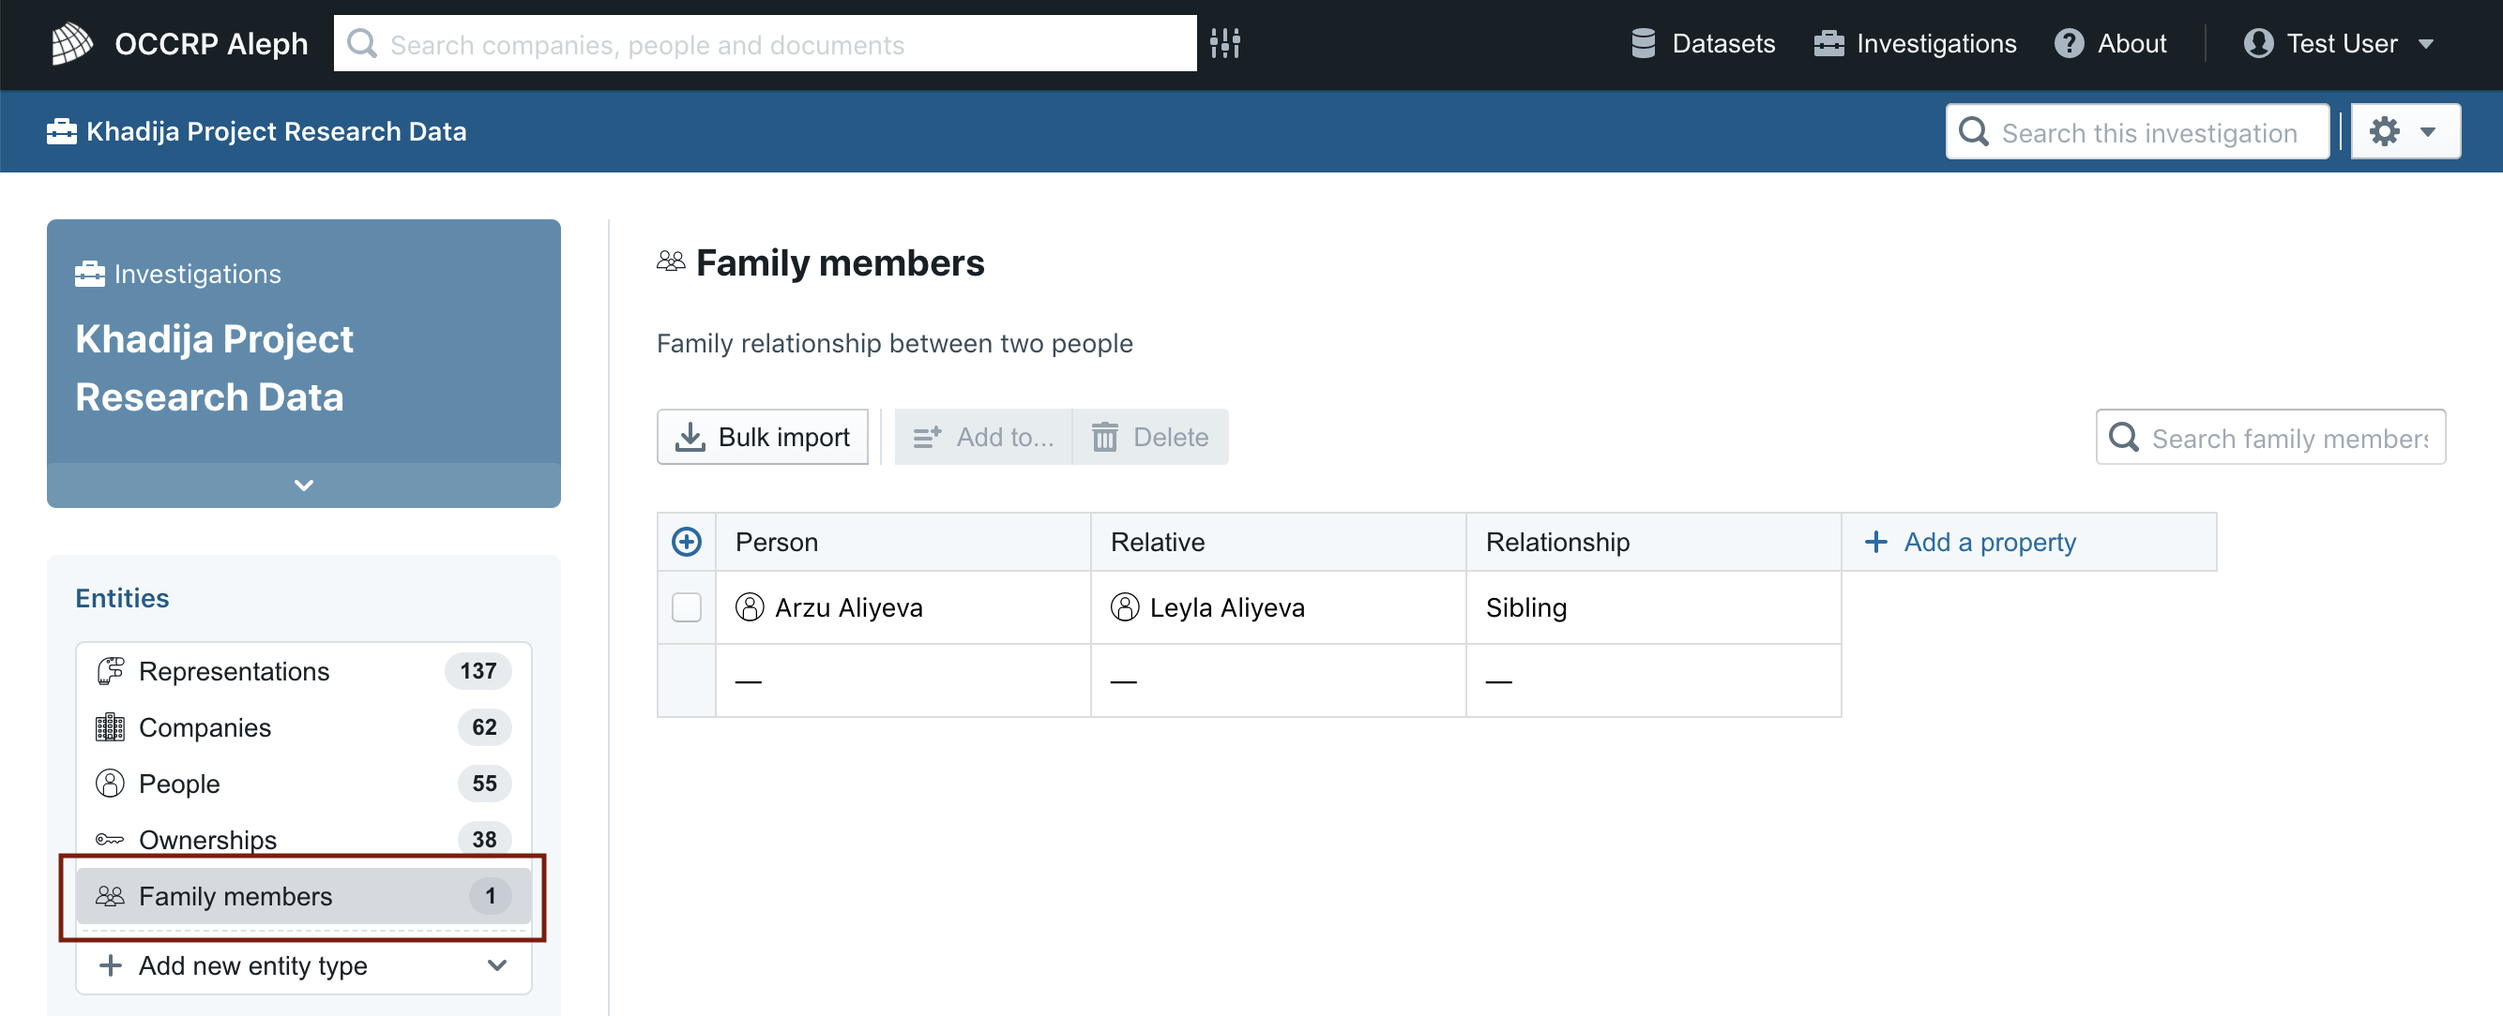Screen dimensions: 2503x1016
Task: Select Companies entity list
Action: click(x=303, y=726)
